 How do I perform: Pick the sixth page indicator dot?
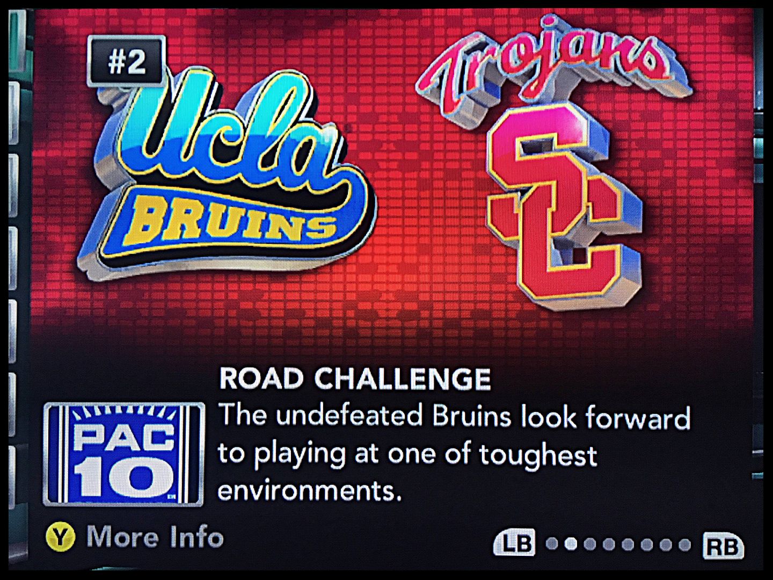(x=647, y=545)
